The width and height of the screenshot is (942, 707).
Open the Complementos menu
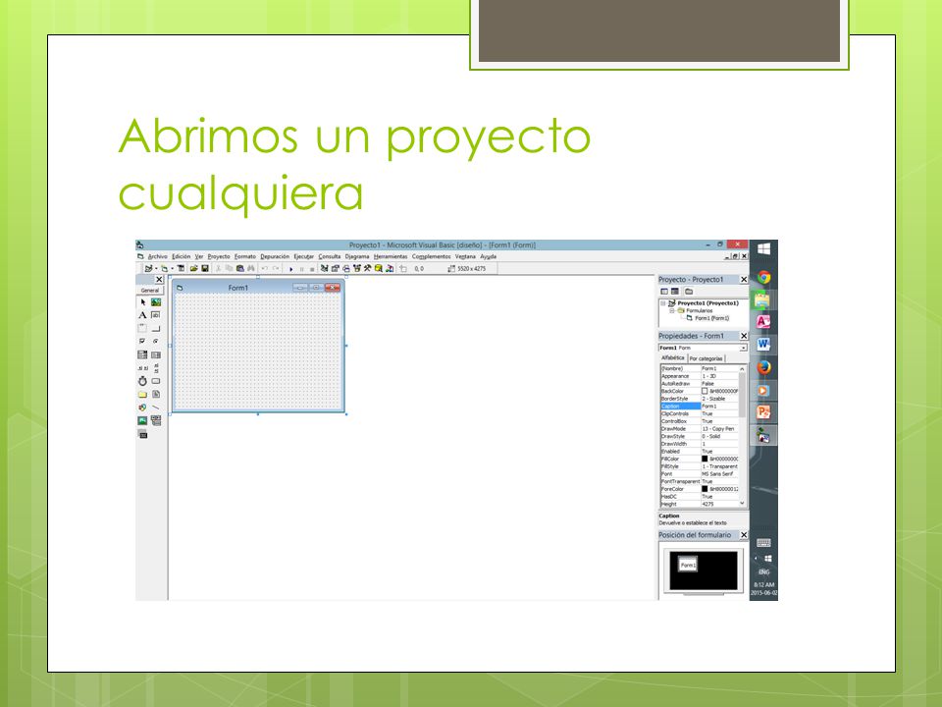[431, 256]
